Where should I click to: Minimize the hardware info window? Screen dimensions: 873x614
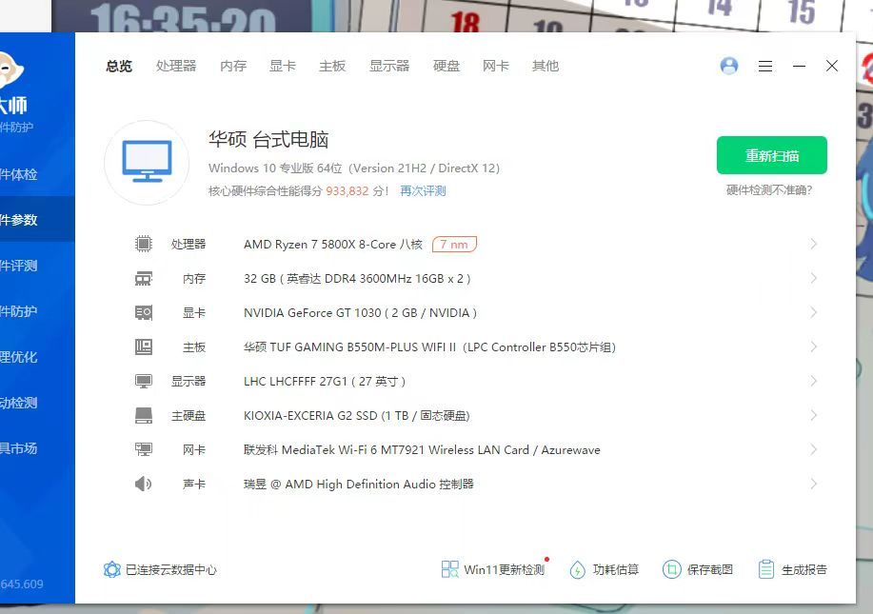tap(799, 66)
